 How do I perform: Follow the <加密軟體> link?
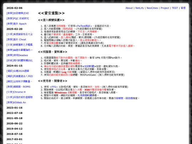click(x=89, y=66)
